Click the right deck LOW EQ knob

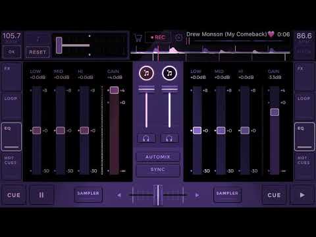197,130
